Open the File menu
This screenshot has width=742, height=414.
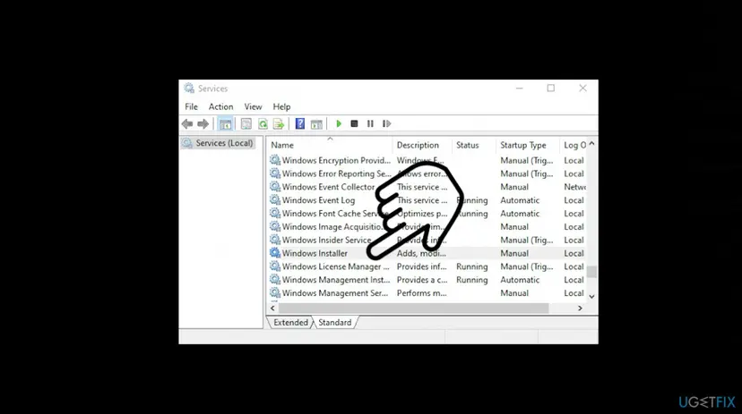[x=191, y=106]
